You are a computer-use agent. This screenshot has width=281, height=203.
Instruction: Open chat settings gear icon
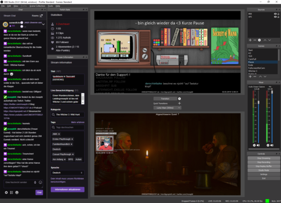pyautogui.click(x=6, y=192)
